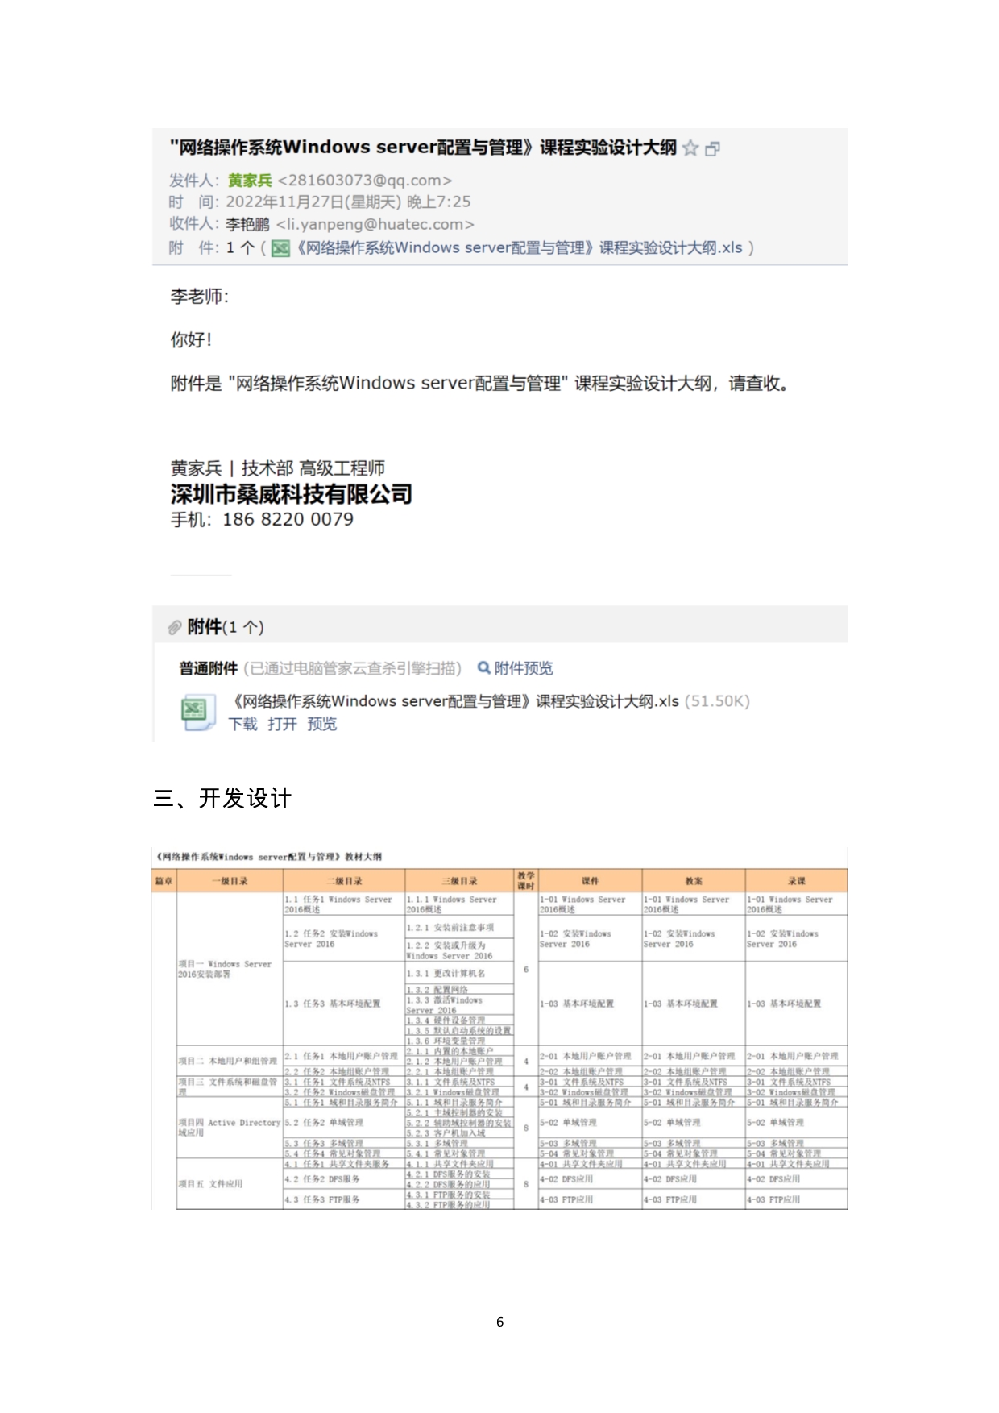Click the greeting 李老师:

pos(200,297)
